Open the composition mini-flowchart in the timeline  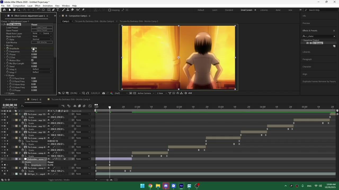pos(63,106)
